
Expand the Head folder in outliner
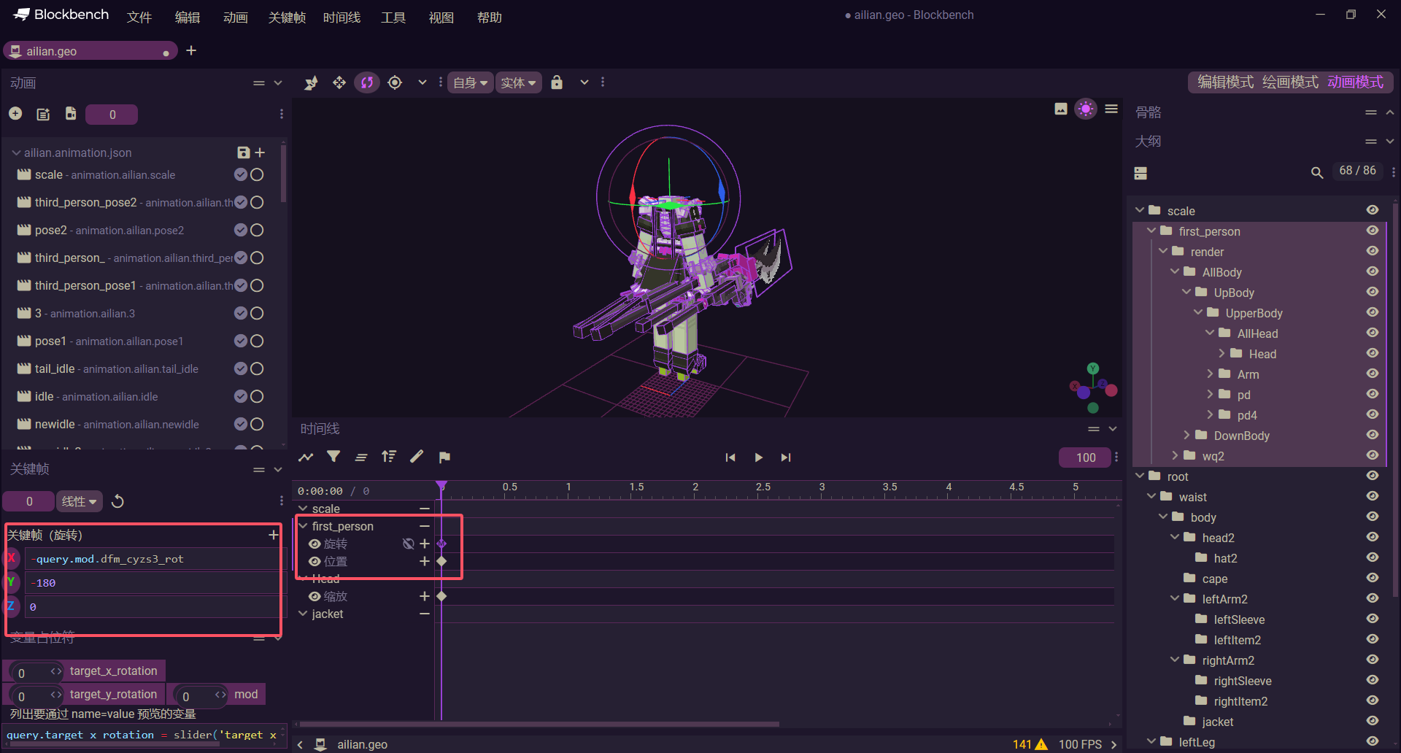pos(1222,353)
